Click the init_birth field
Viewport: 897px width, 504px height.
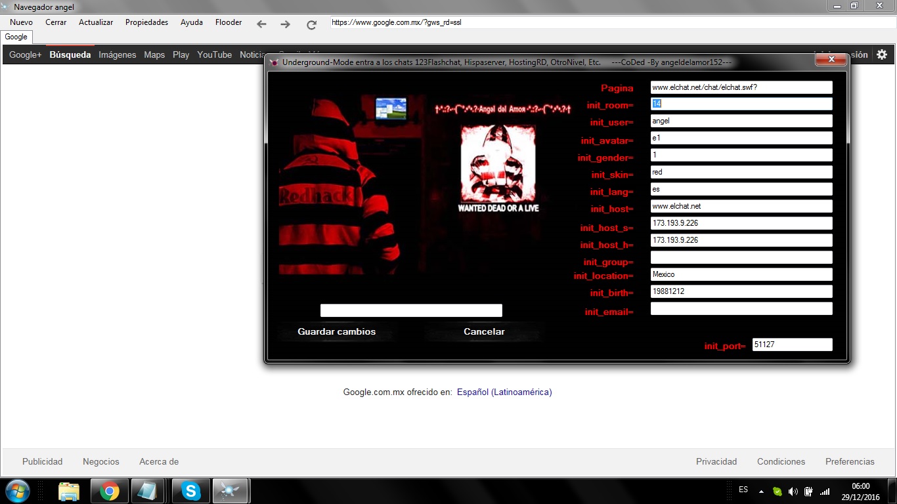tap(741, 291)
